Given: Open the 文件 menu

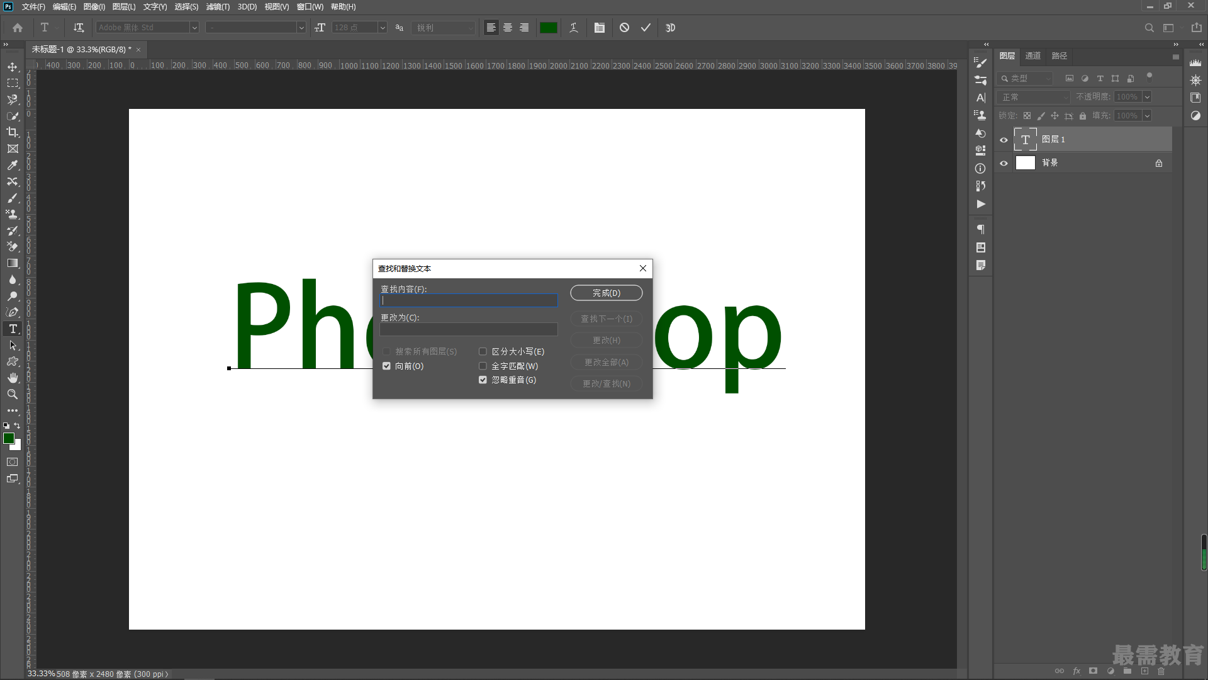Looking at the screenshot, I should click(x=33, y=7).
